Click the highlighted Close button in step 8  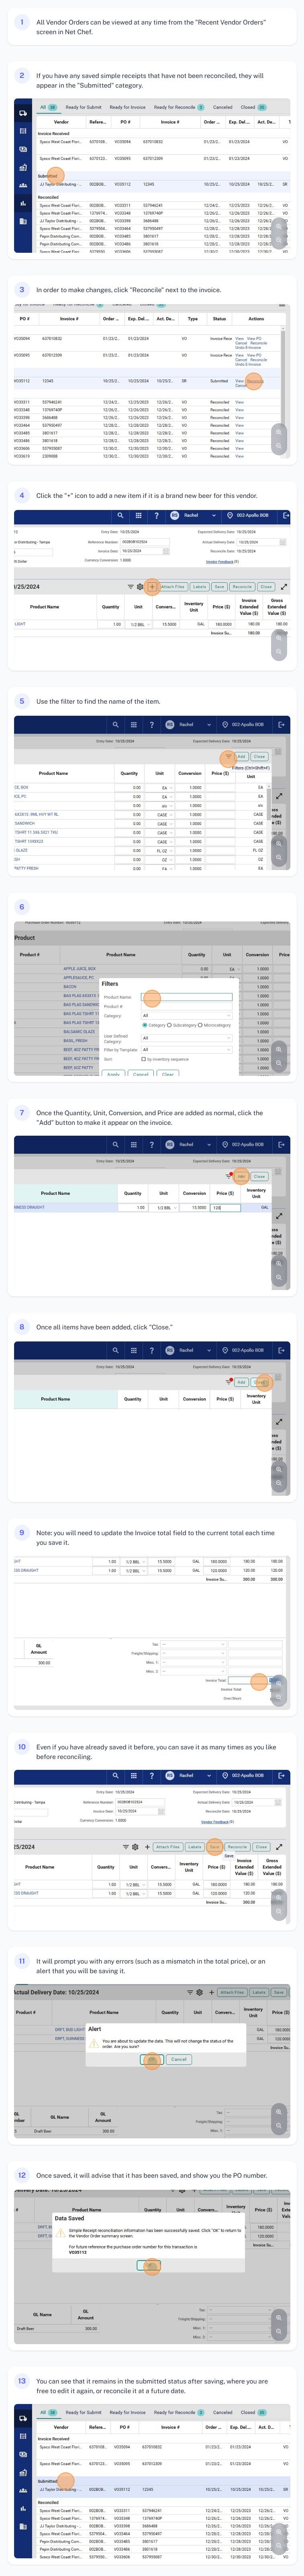[260, 1382]
